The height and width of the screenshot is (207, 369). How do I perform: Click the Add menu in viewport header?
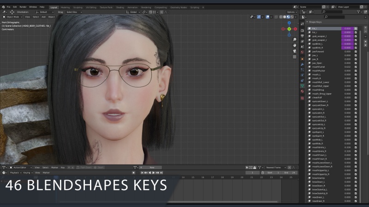[43, 17]
